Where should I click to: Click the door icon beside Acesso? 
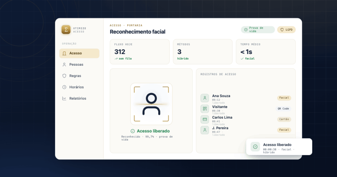click(x=64, y=53)
